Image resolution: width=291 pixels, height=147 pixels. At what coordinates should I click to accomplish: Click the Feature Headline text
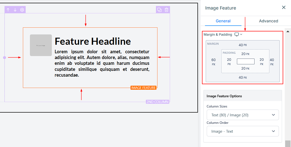(x=93, y=41)
